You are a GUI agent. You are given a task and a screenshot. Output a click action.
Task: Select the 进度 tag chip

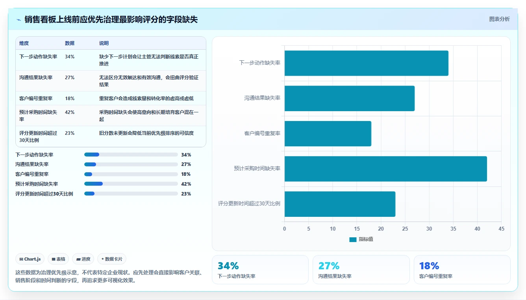click(83, 259)
